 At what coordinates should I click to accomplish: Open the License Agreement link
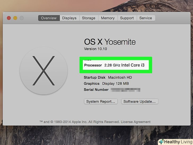coord(136,122)
